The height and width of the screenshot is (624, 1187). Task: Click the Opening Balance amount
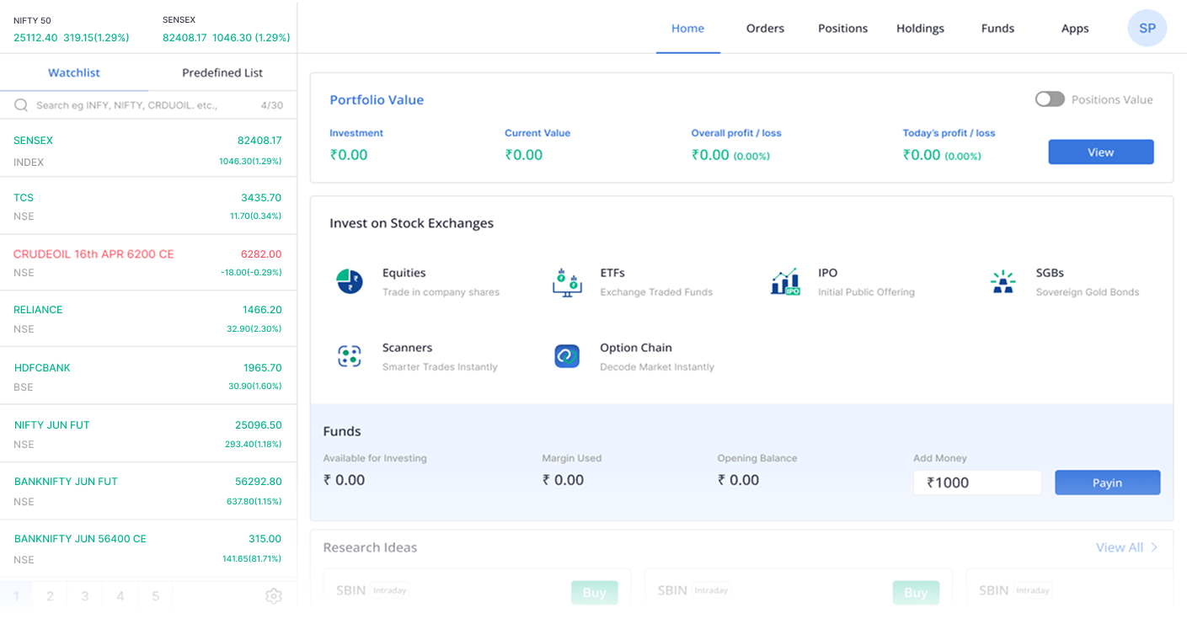click(739, 480)
